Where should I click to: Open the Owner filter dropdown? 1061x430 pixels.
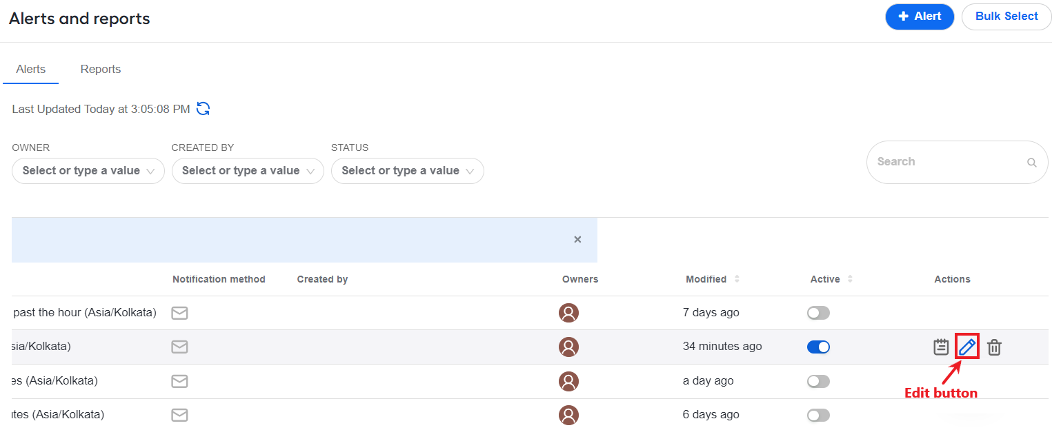pos(88,171)
